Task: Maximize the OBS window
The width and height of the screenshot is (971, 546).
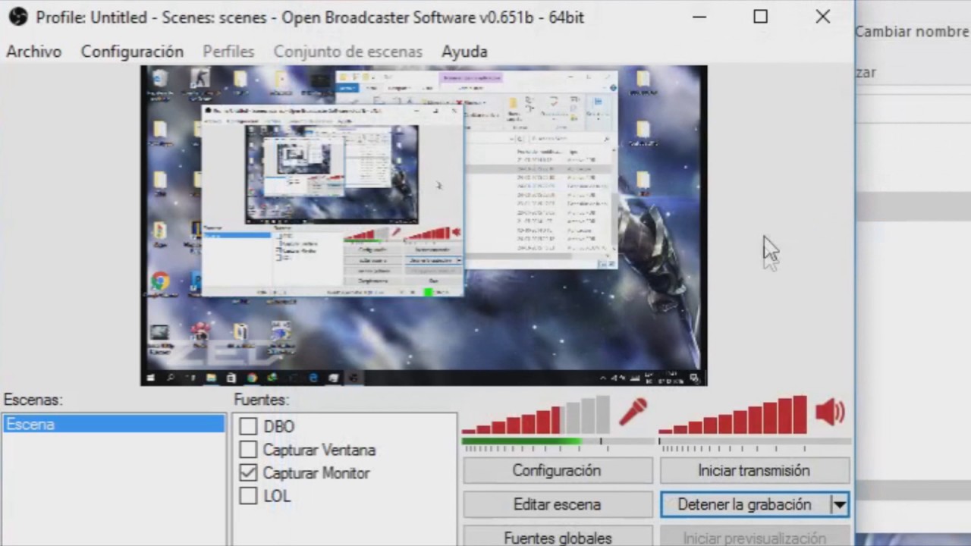Action: coord(761,17)
